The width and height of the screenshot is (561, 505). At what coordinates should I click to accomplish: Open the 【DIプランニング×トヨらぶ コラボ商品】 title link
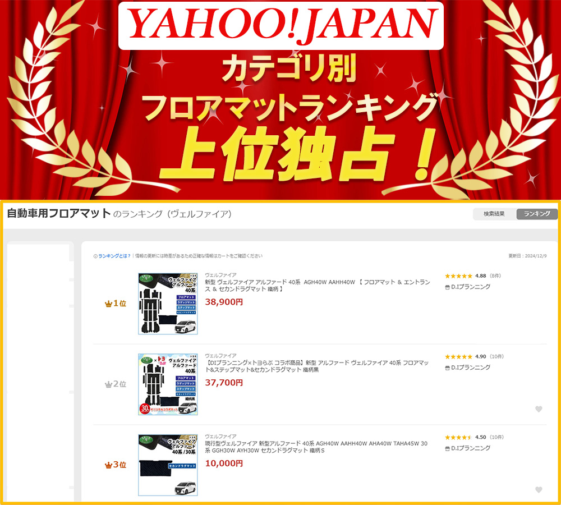click(x=316, y=366)
